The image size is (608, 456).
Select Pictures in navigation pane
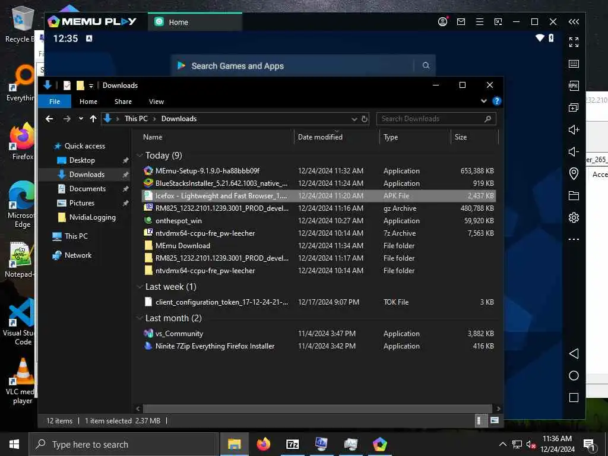point(81,203)
